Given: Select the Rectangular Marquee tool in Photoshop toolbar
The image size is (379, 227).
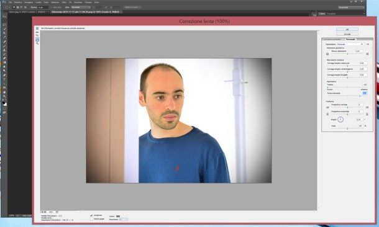Looking at the screenshot, I should click(x=4, y=20).
